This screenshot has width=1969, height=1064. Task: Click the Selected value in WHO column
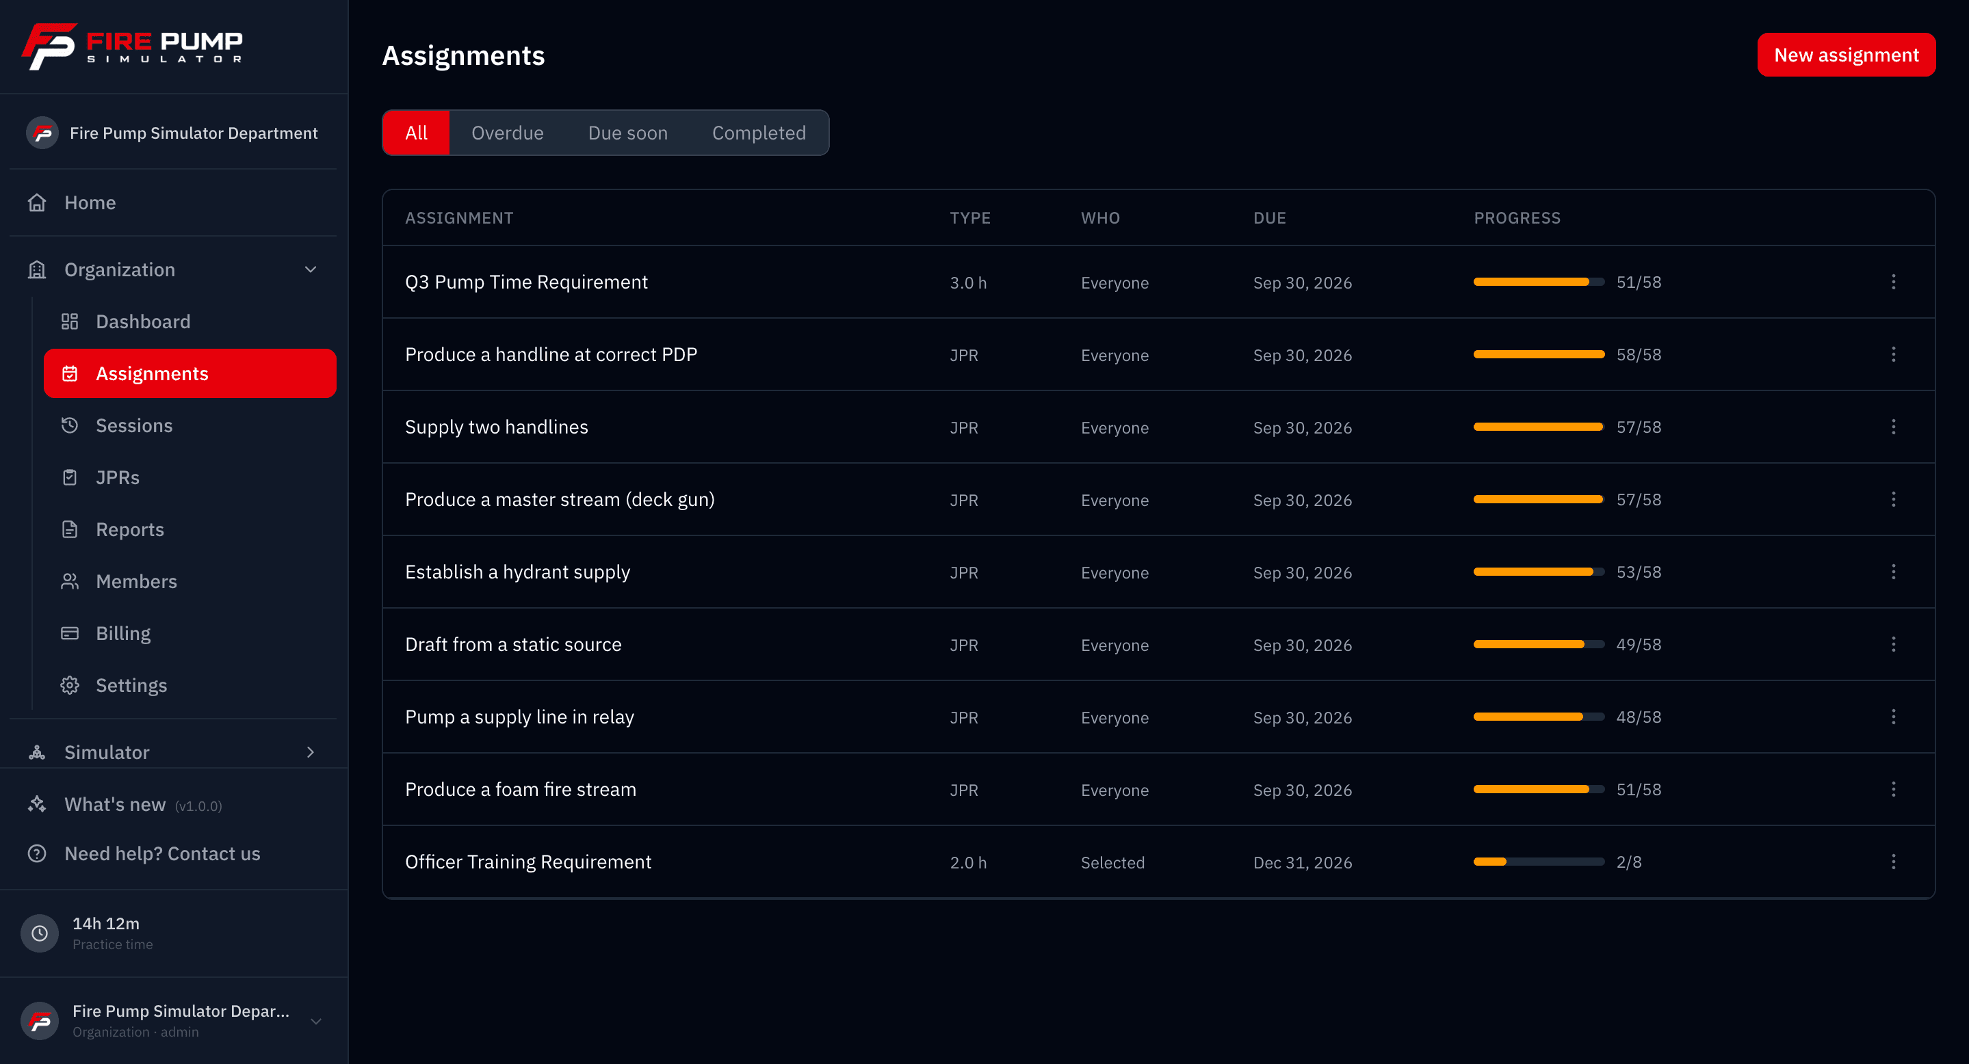pos(1113,862)
